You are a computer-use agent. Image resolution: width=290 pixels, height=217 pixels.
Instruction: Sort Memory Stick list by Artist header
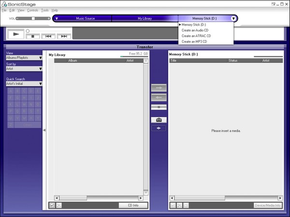coord(272,61)
